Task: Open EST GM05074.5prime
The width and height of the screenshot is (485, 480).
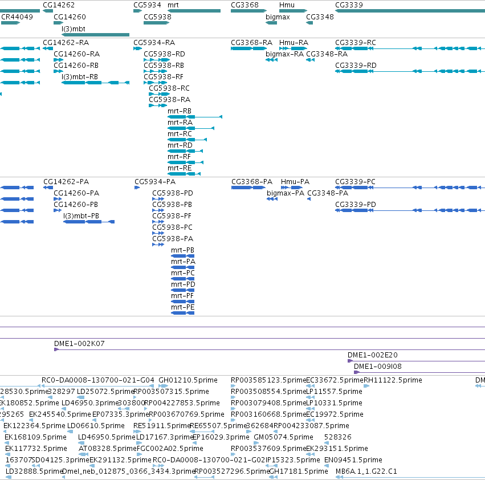Action: tap(256, 443)
